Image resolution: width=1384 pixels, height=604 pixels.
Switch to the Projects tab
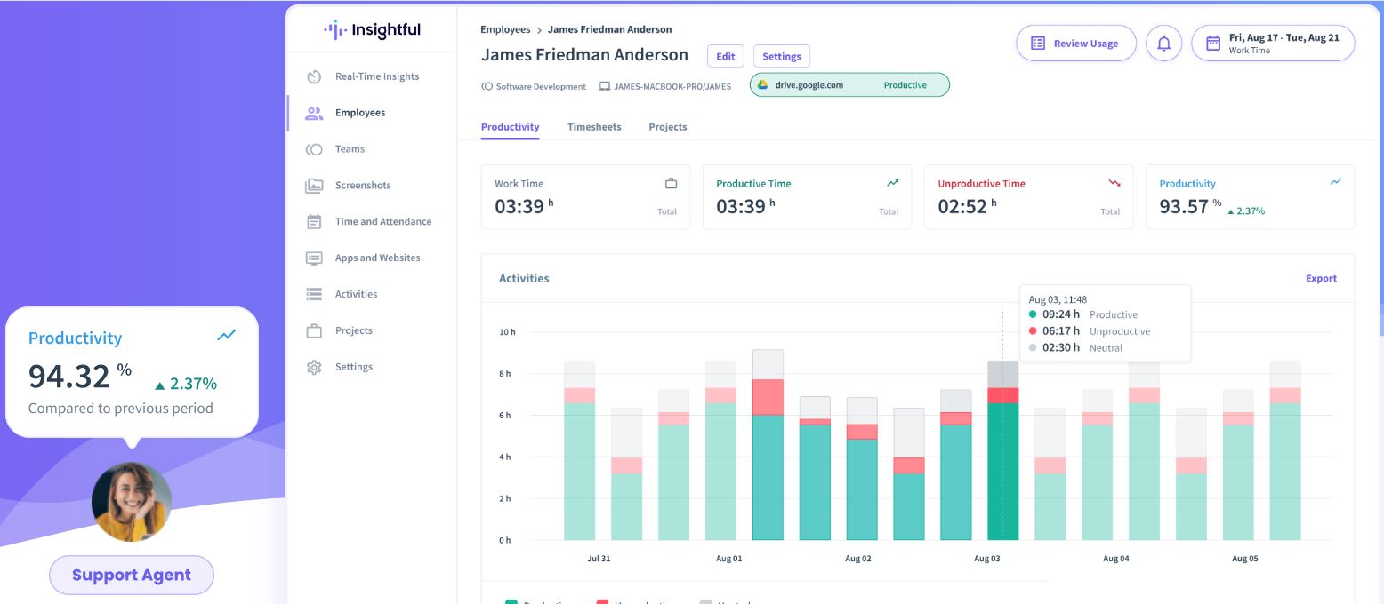[x=667, y=127]
